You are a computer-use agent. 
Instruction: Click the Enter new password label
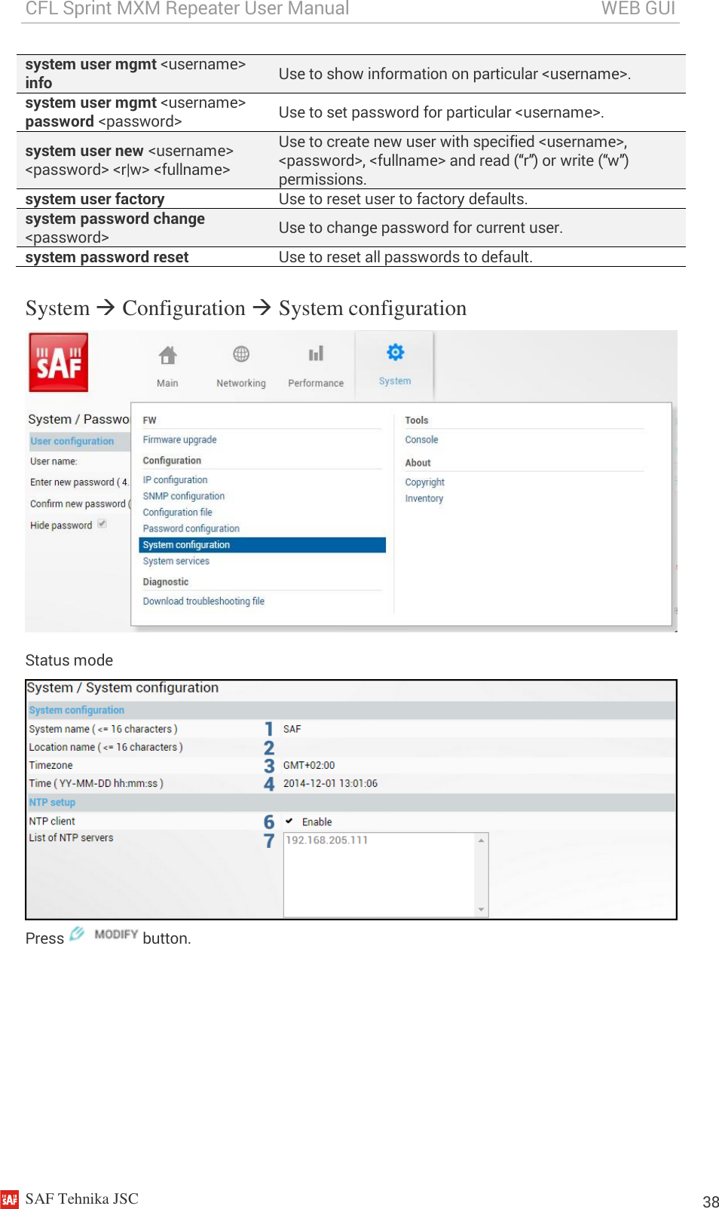click(79, 482)
